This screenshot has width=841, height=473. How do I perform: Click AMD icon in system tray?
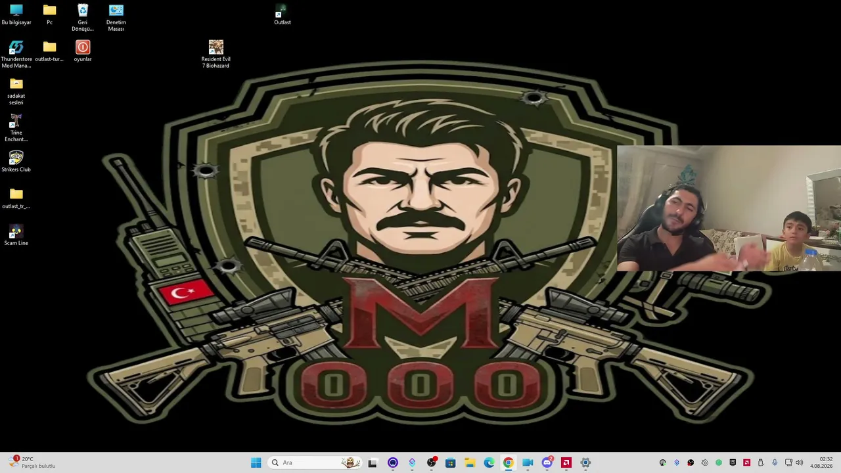pos(747,462)
